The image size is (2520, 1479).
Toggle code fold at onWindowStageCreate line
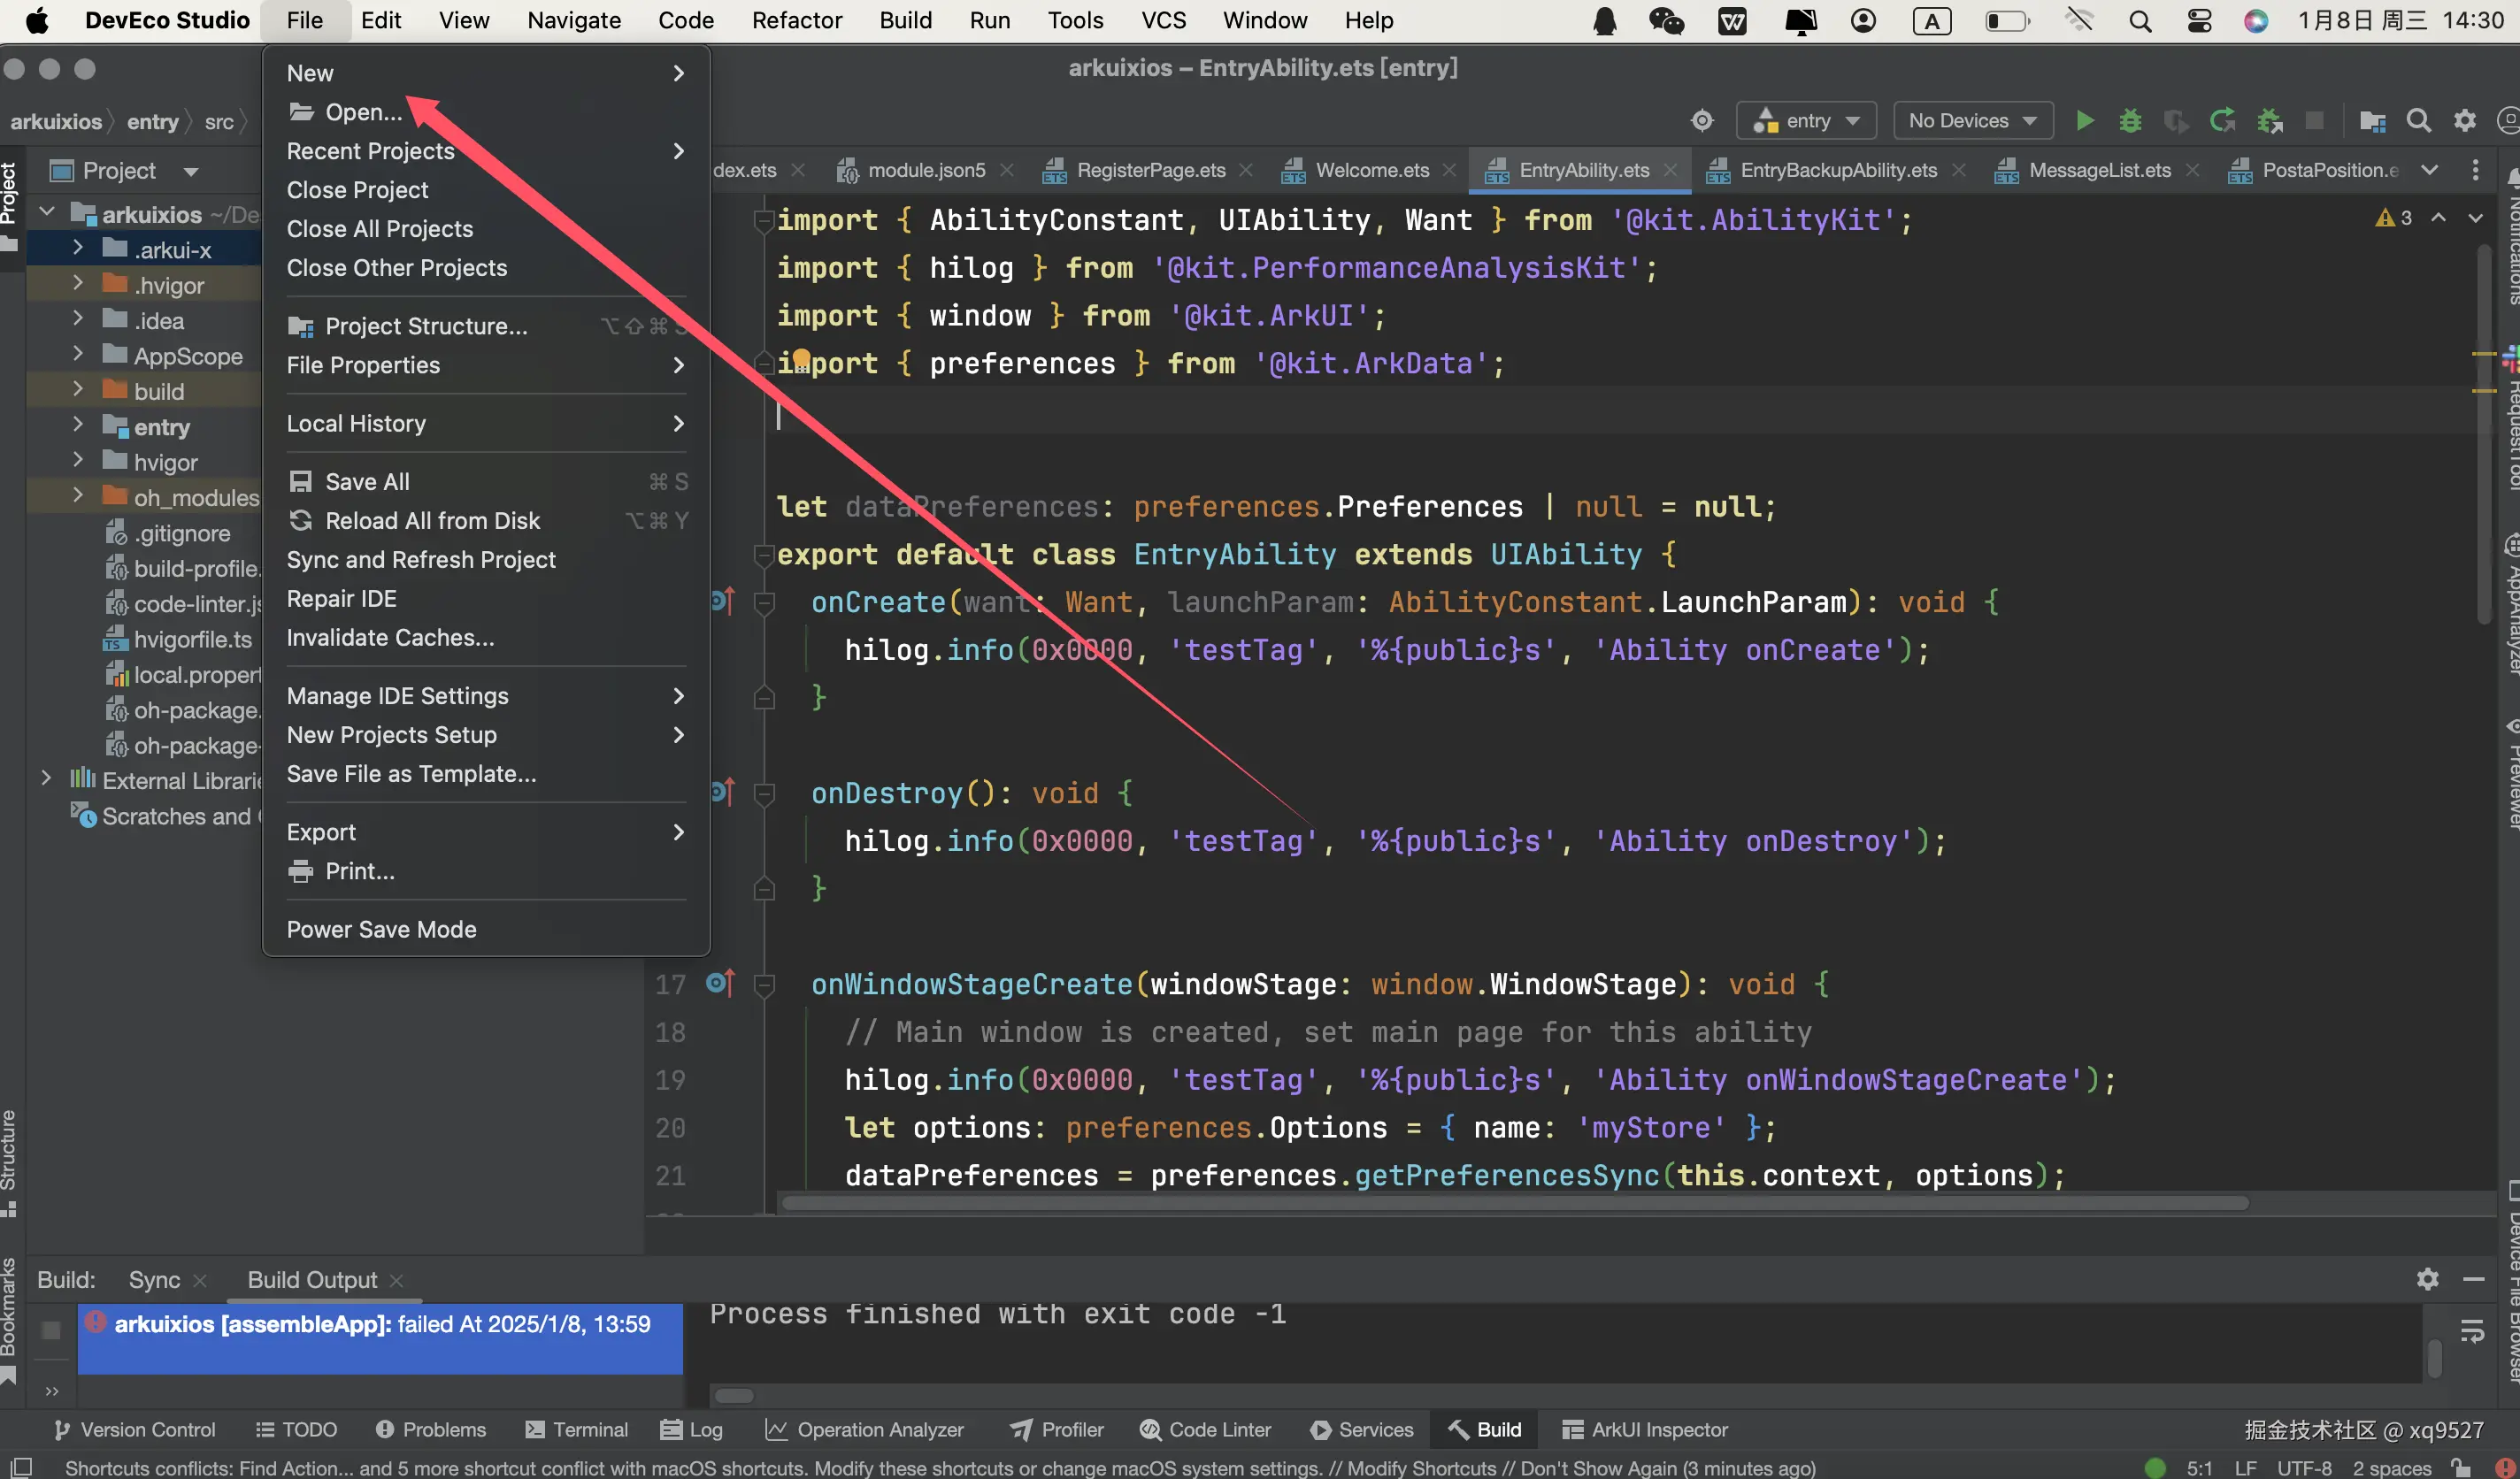(764, 985)
